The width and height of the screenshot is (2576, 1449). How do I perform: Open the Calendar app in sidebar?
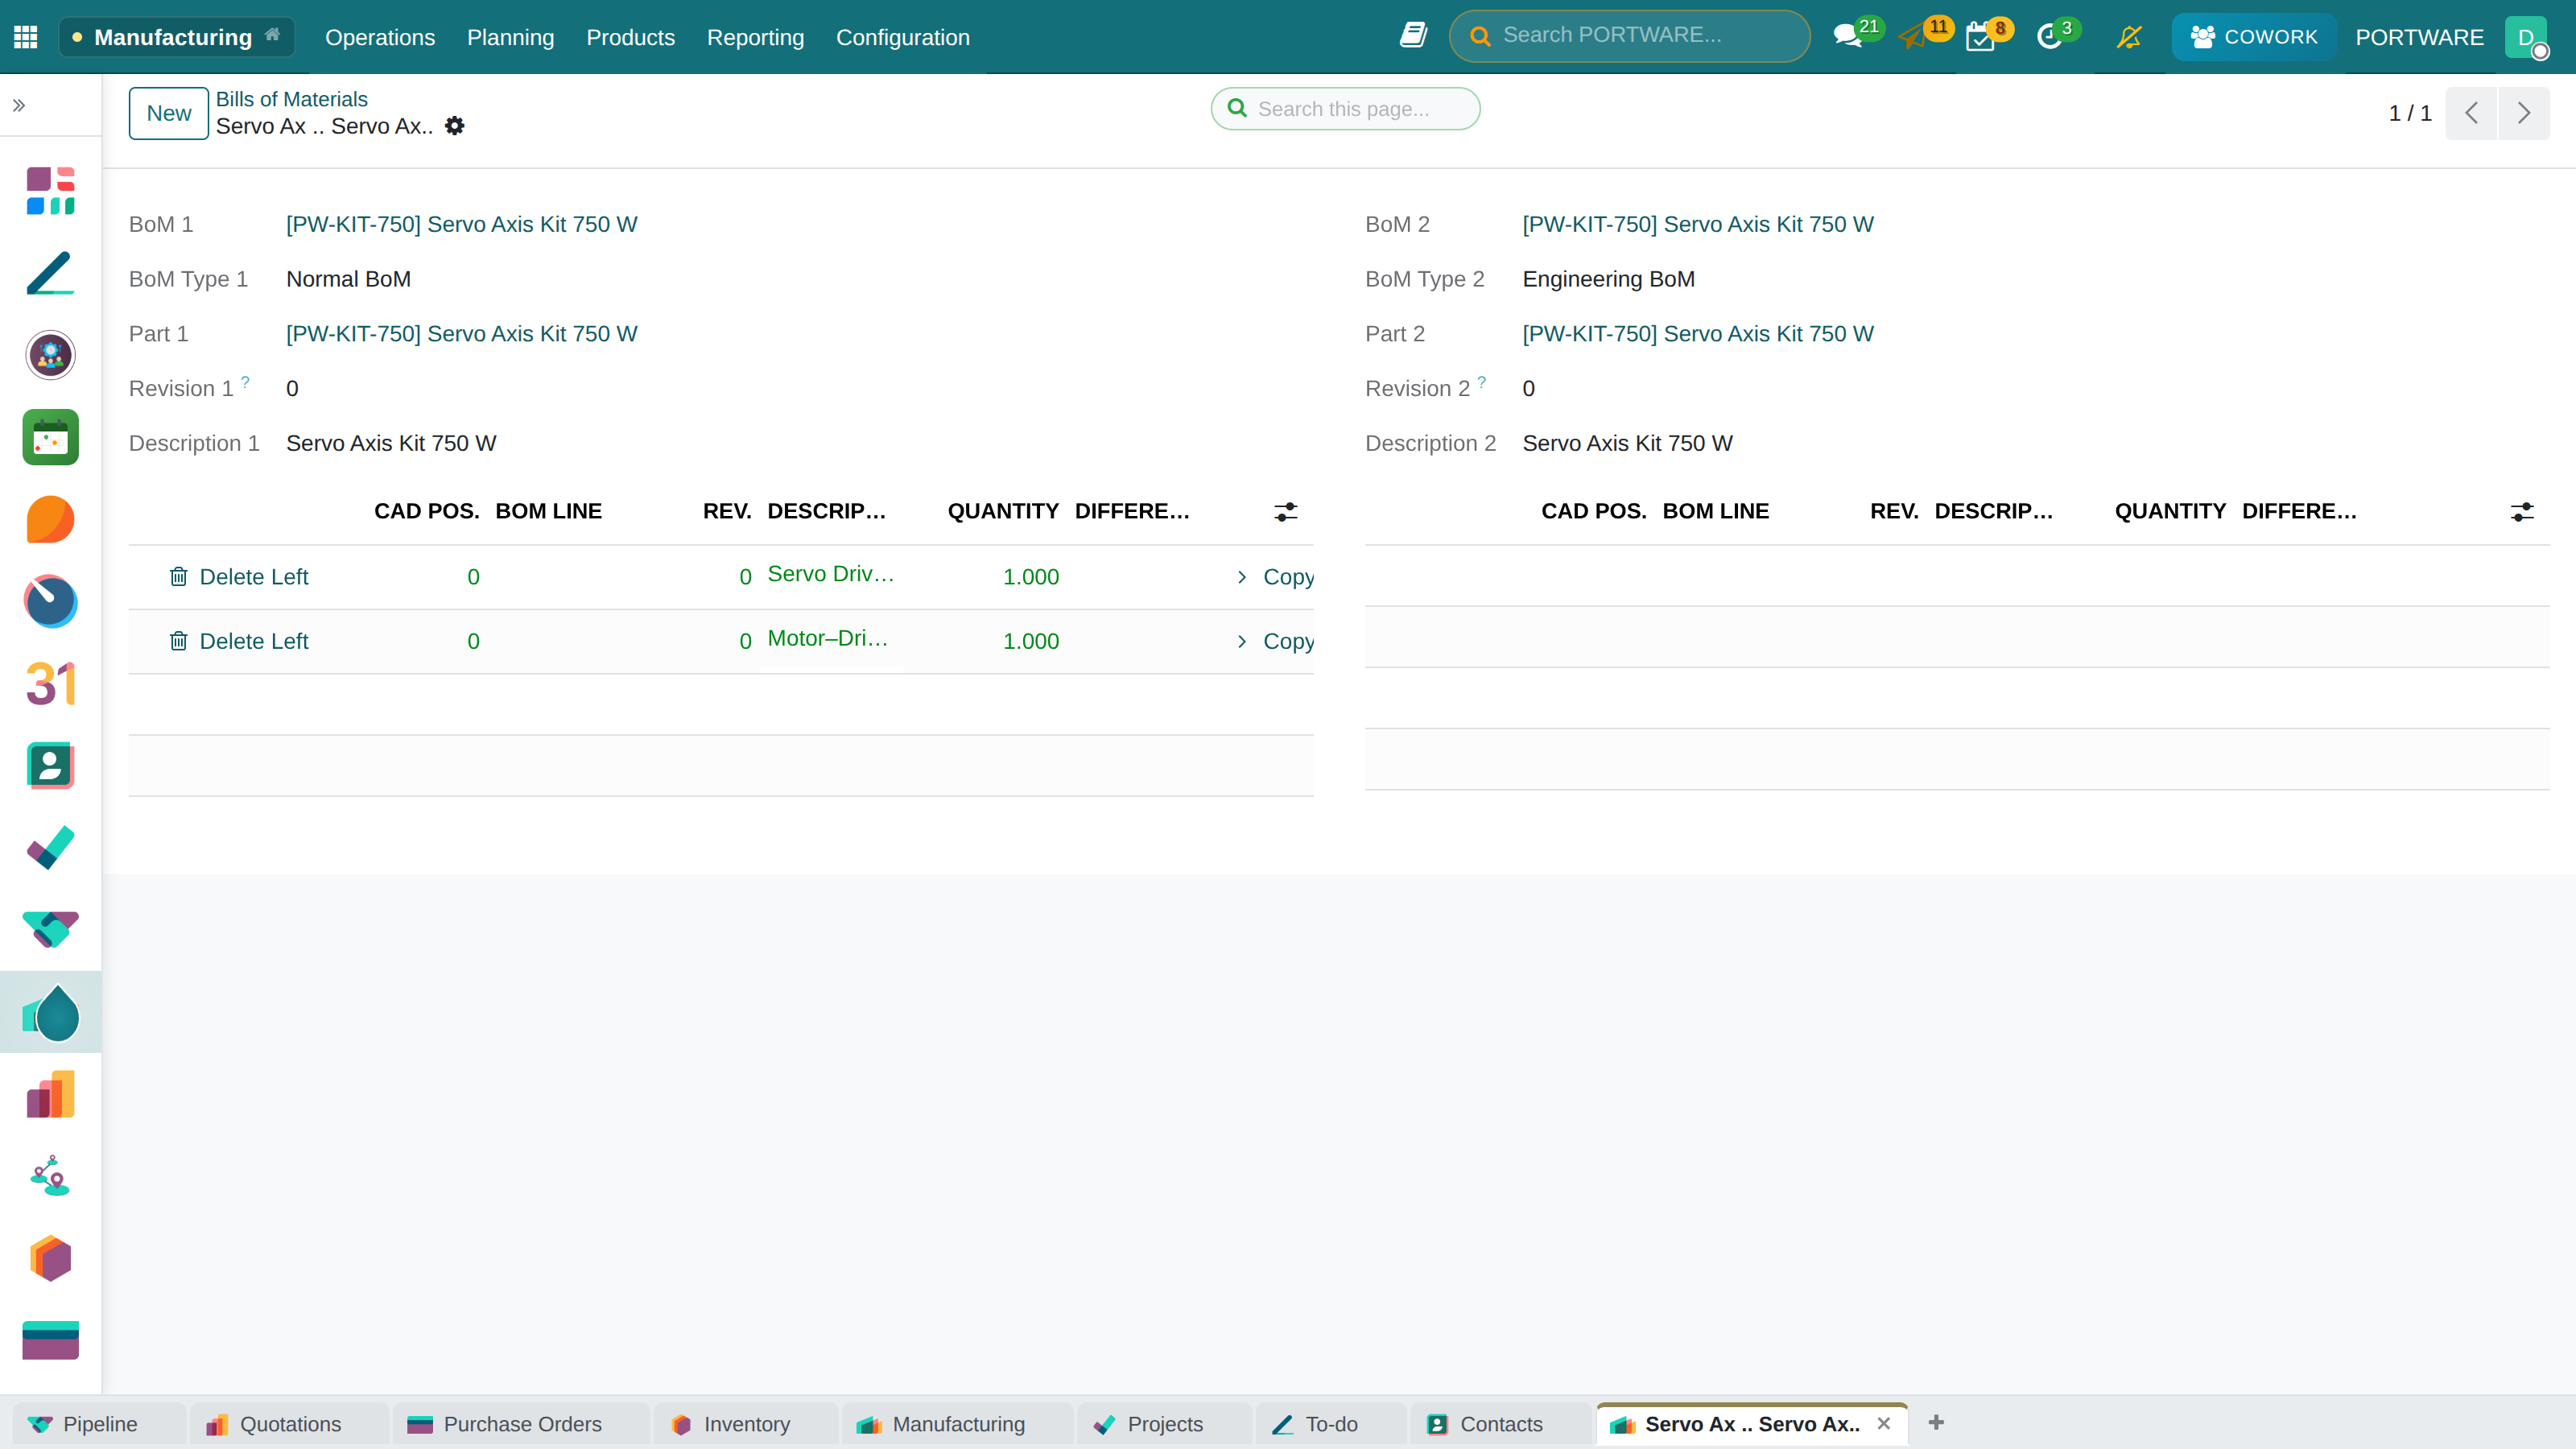coord(50,684)
